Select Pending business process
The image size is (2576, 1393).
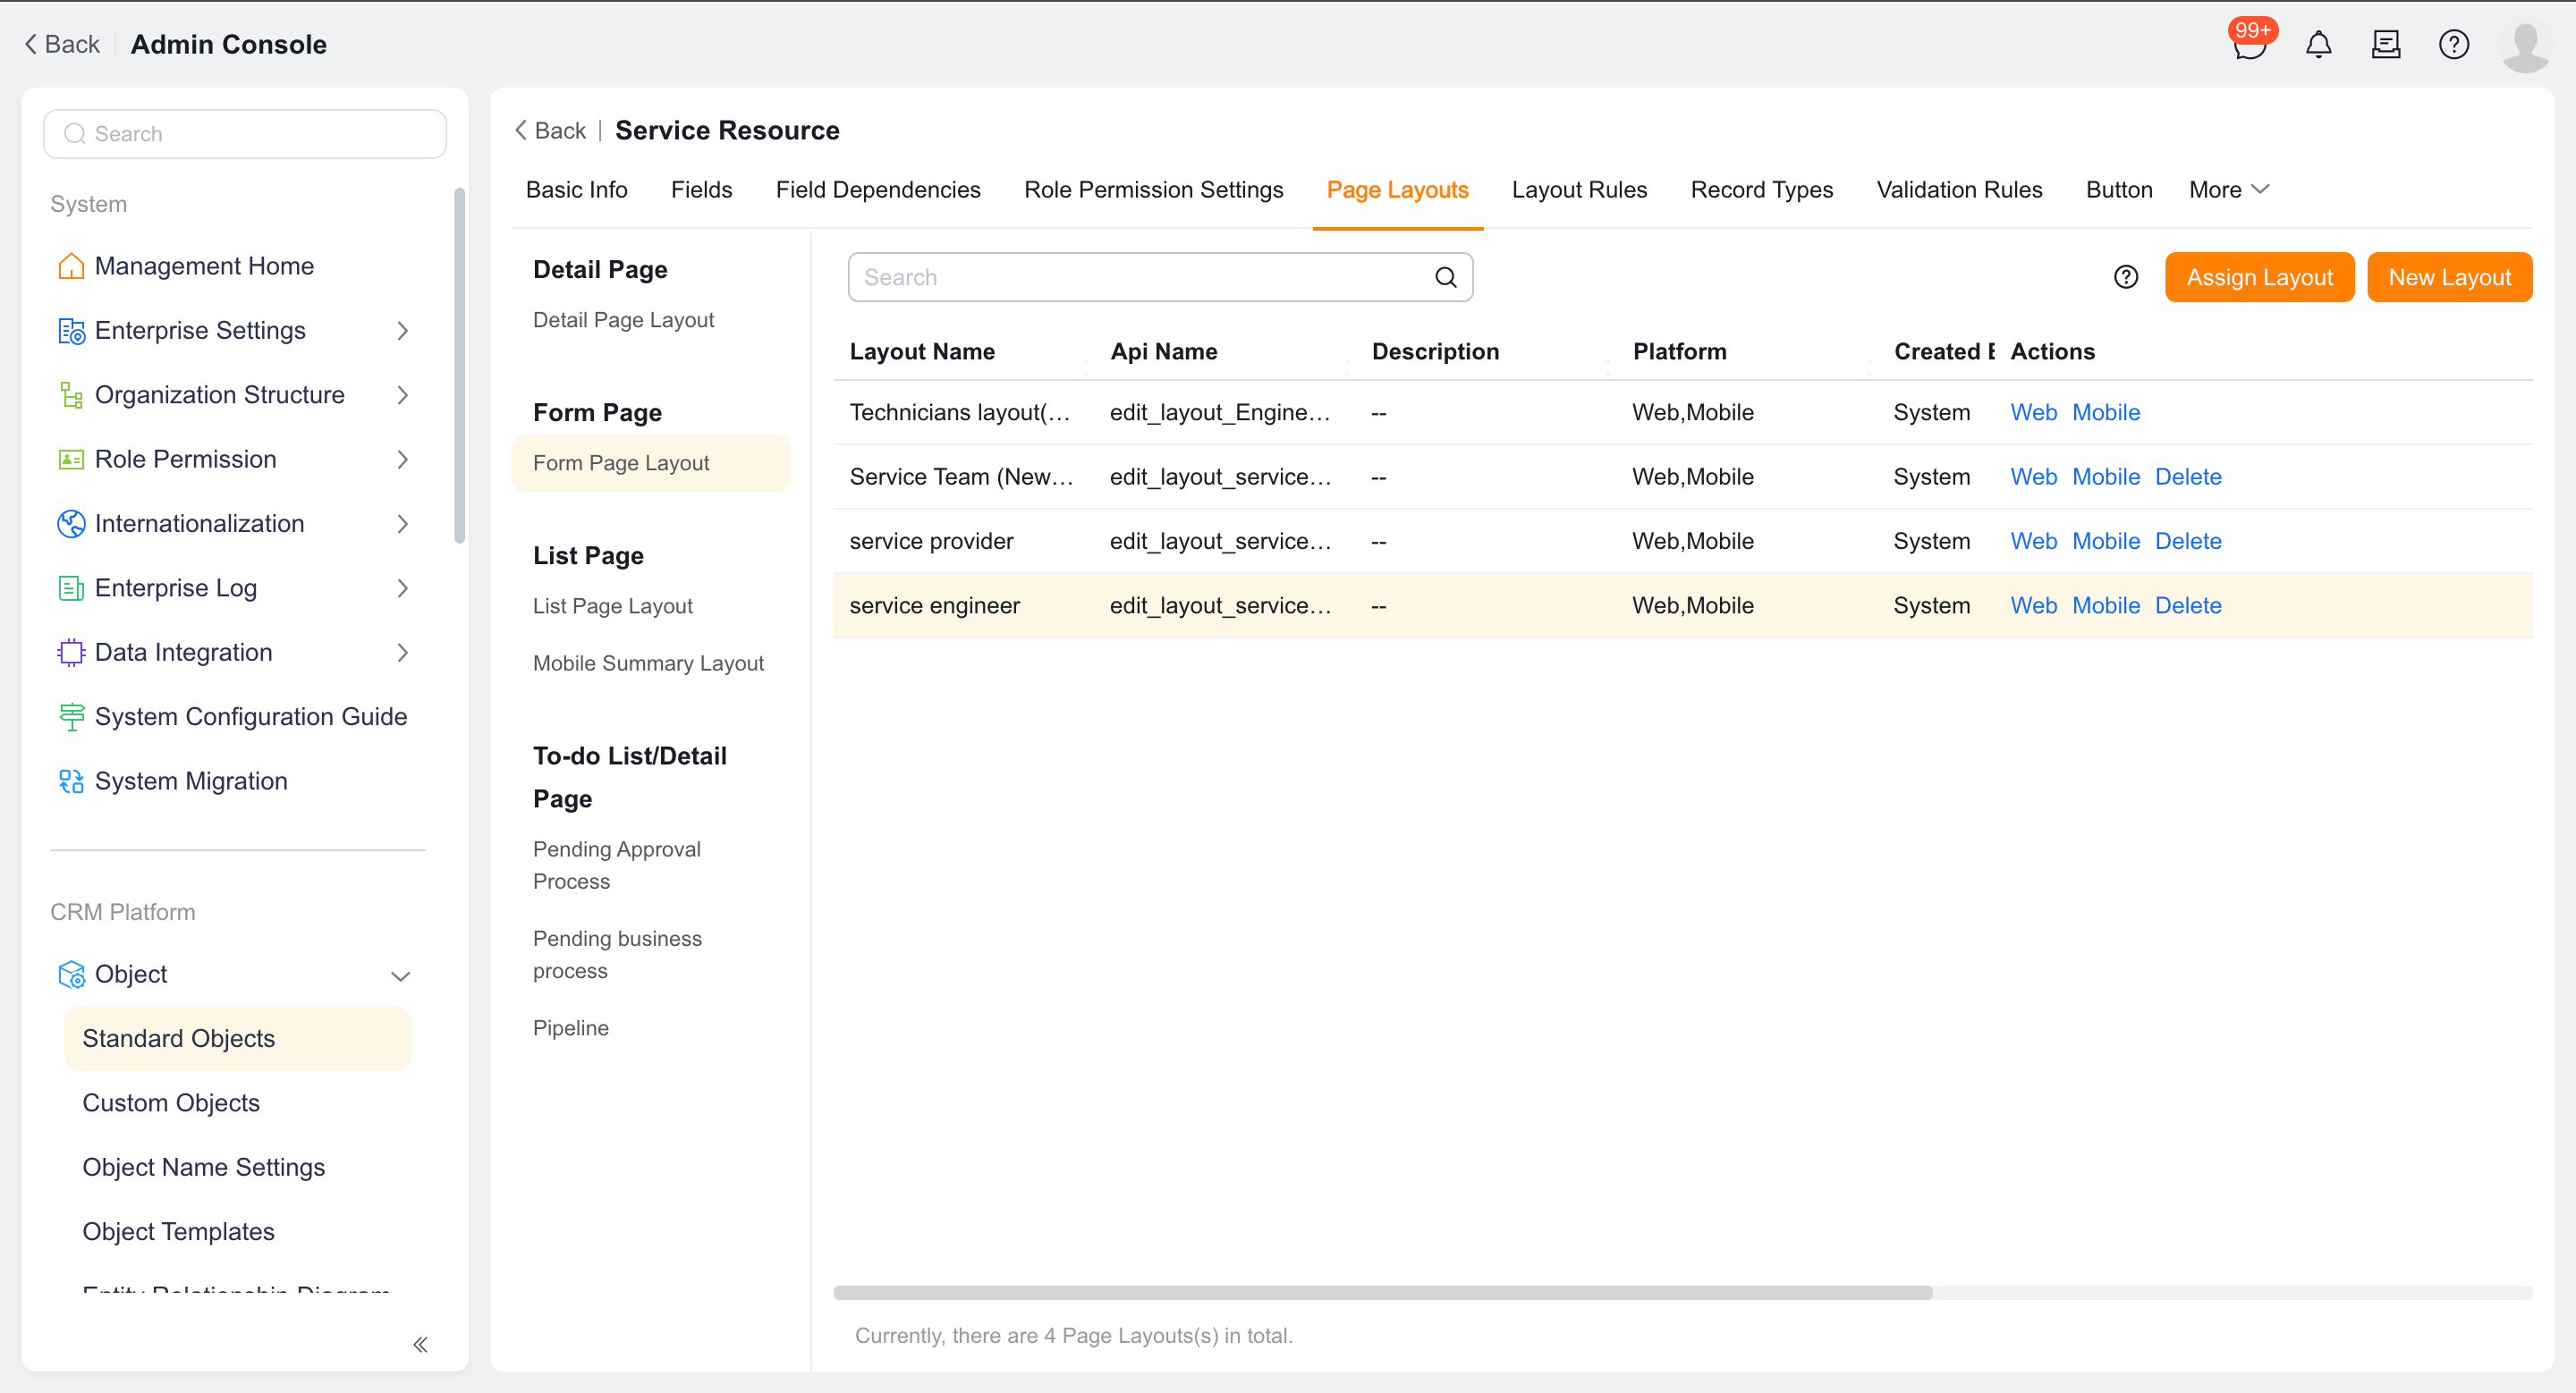point(617,954)
